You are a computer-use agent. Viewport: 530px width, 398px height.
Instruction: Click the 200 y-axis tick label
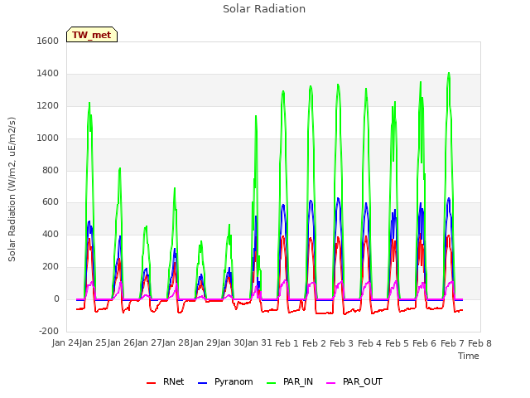(x=51, y=267)
